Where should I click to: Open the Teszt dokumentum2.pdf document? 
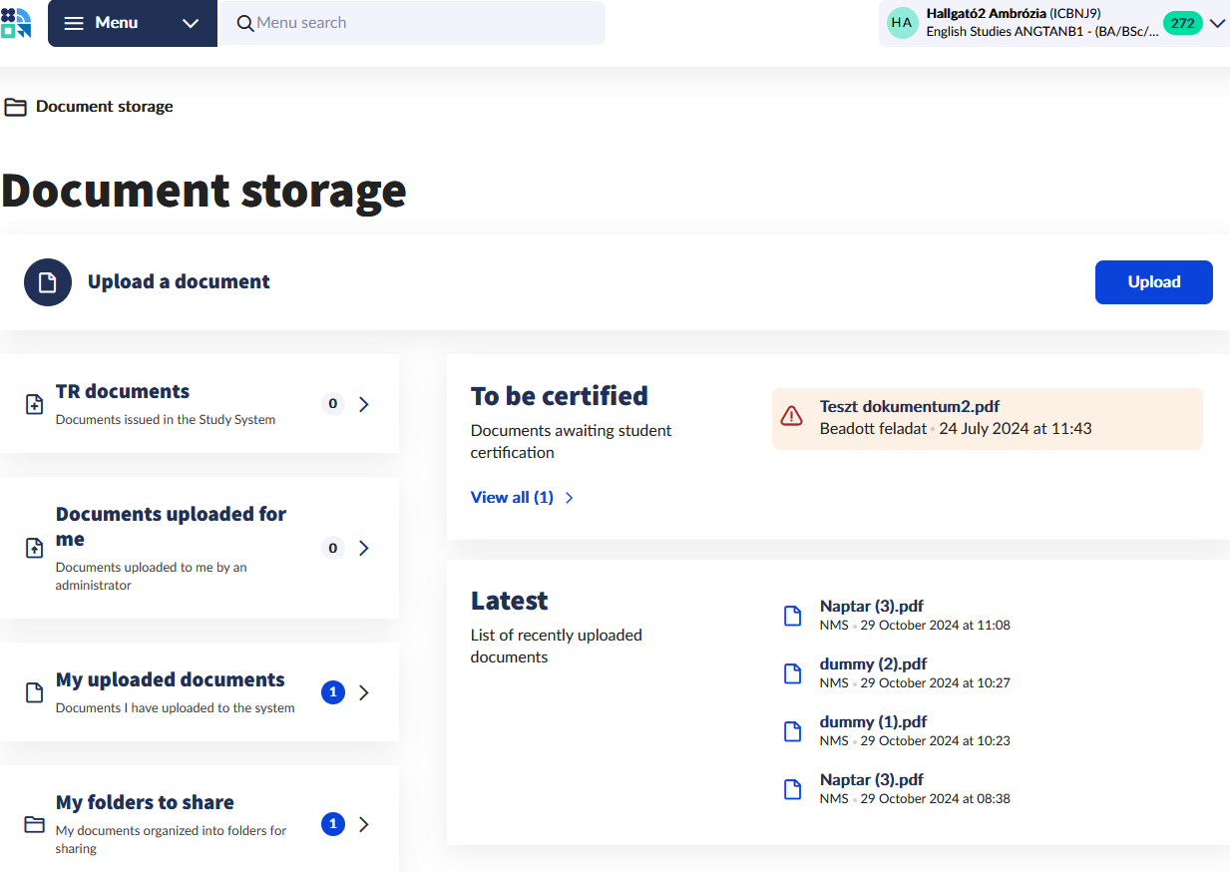[x=909, y=407]
